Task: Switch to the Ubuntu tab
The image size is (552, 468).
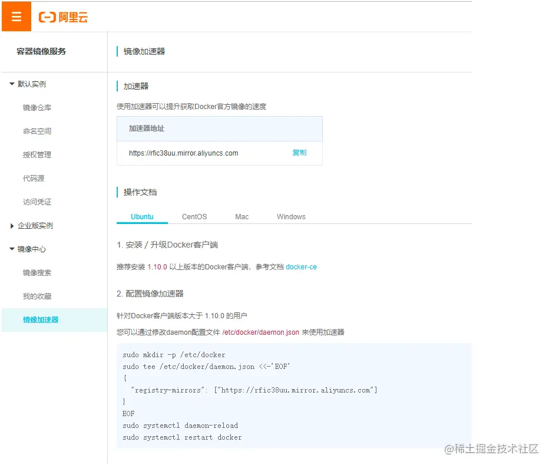Action: (142, 217)
